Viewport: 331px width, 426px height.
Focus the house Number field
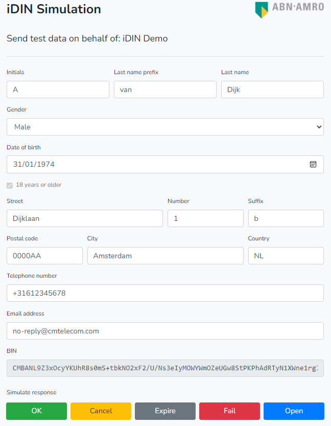[x=205, y=218]
